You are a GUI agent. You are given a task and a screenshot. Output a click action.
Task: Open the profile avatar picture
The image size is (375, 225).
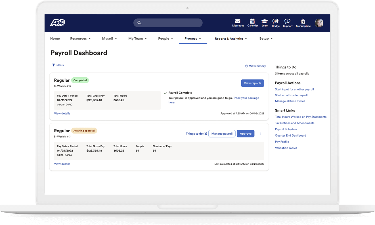pyautogui.click(x=319, y=23)
